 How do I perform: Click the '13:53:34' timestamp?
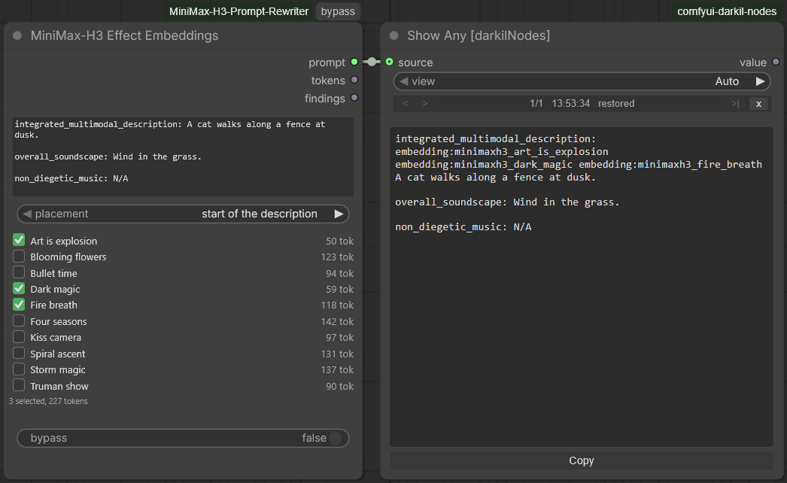(x=570, y=103)
